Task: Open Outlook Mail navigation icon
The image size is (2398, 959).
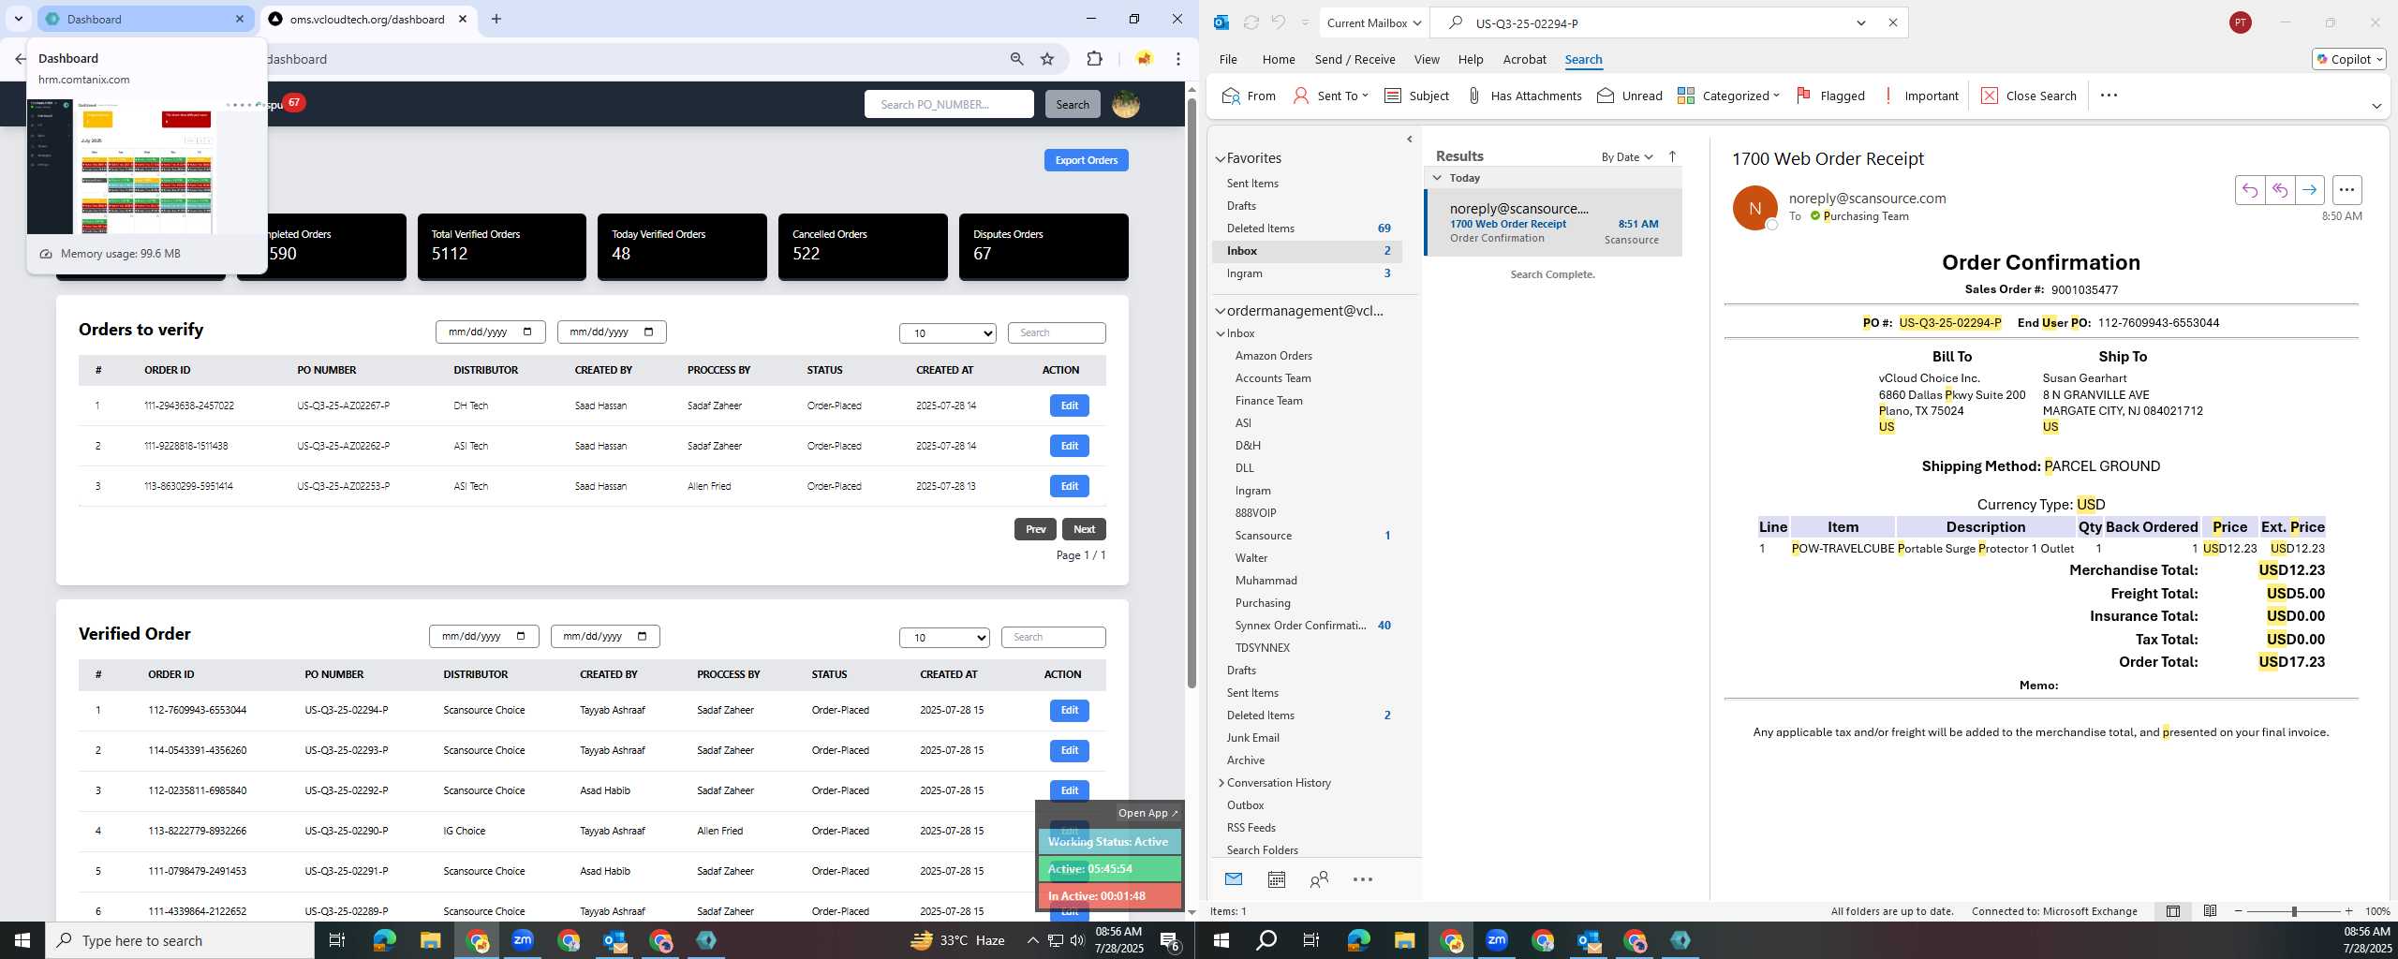Action: click(1234, 879)
